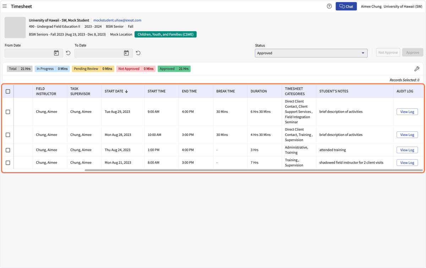The height and width of the screenshot is (268, 426).
Task: Check the Mon Aug 21, 2023 row
Action: pyautogui.click(x=8, y=163)
